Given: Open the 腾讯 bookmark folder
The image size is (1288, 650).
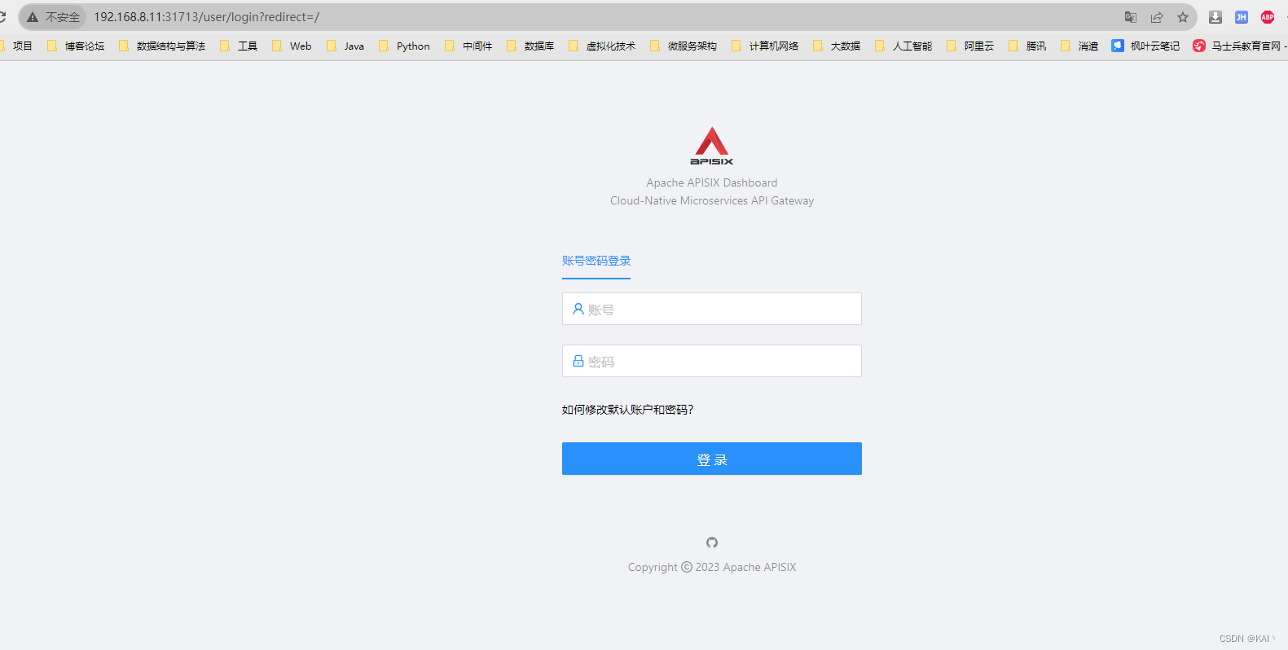Looking at the screenshot, I should pos(1027,46).
